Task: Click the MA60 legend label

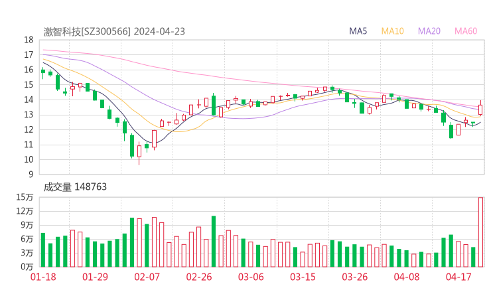Action: coord(466,31)
